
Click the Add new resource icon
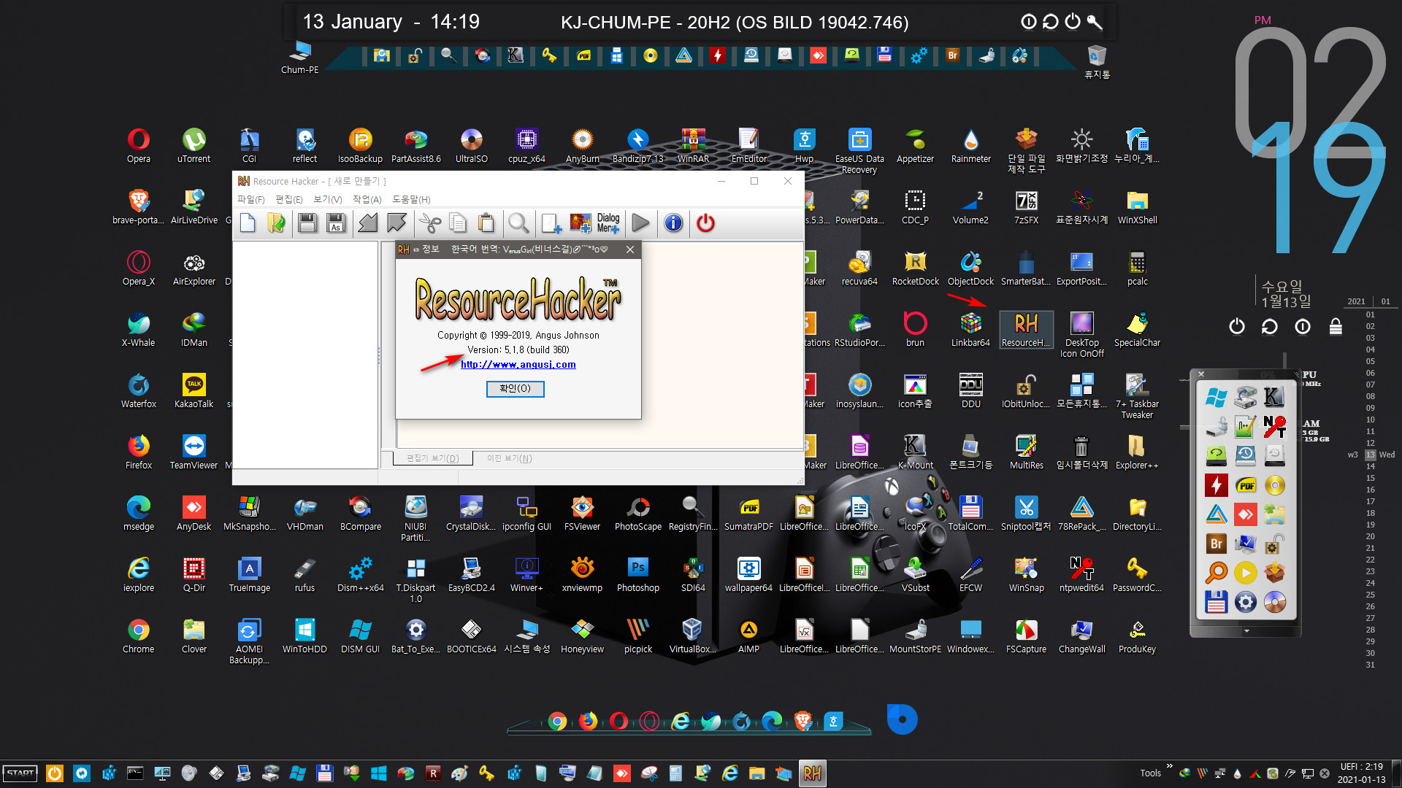tap(551, 223)
